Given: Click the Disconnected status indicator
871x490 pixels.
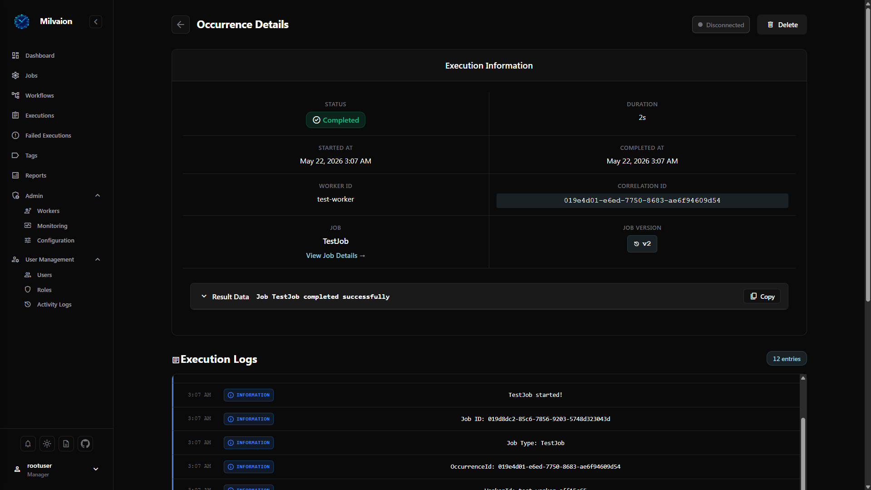Looking at the screenshot, I should pyautogui.click(x=721, y=25).
